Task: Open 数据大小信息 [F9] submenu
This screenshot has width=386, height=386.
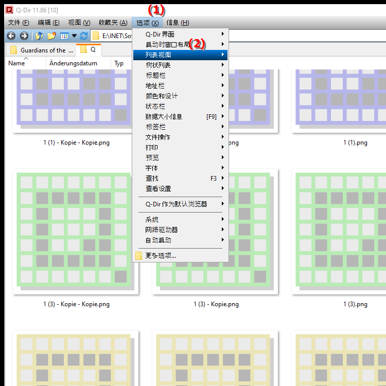Action: [180, 117]
